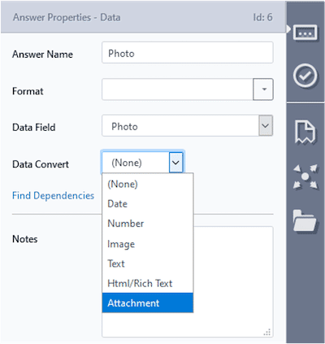The width and height of the screenshot is (325, 344).
Task: Open the Find Dependencies link
Action: (x=53, y=195)
